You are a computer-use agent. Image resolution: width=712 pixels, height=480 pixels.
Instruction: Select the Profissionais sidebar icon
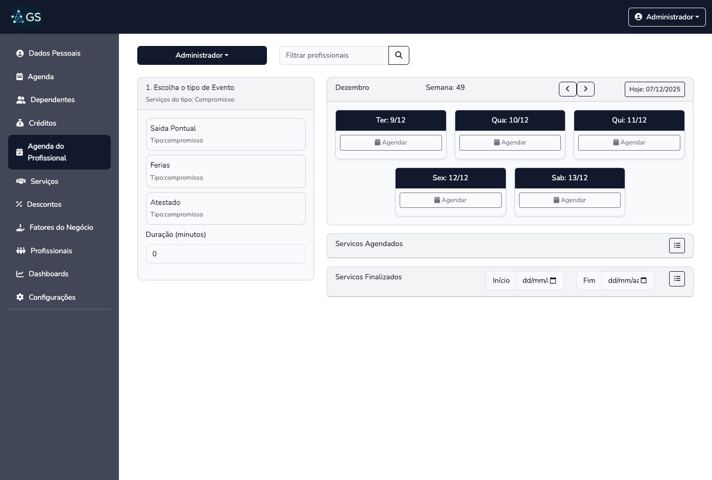[x=20, y=251]
